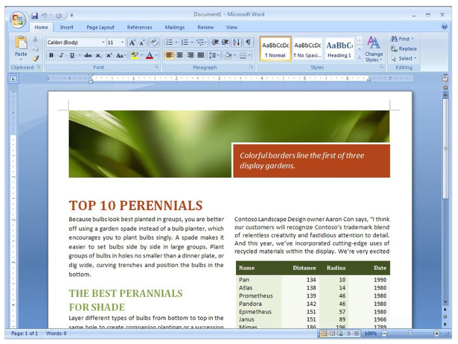Apply the Heading 1 style

[x=339, y=48]
